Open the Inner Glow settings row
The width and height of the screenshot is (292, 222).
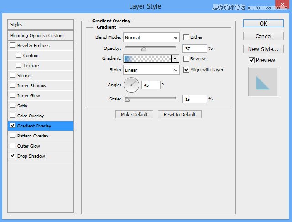tap(41, 95)
